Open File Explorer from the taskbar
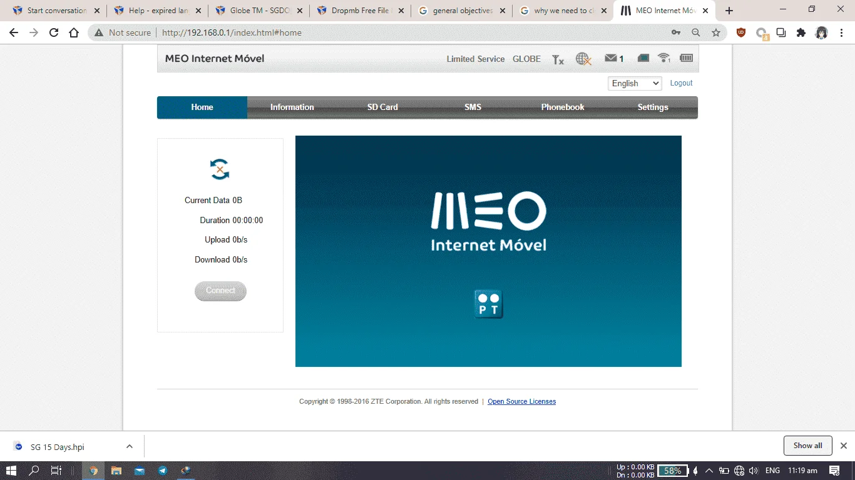Viewport: 855px width, 480px height. [116, 471]
